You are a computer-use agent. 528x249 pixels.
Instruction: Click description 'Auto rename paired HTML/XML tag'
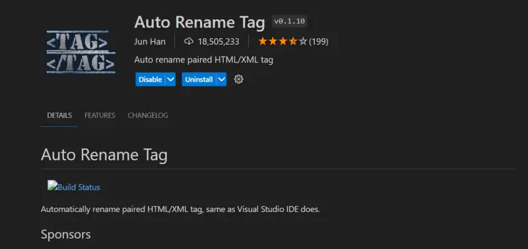pos(204,60)
